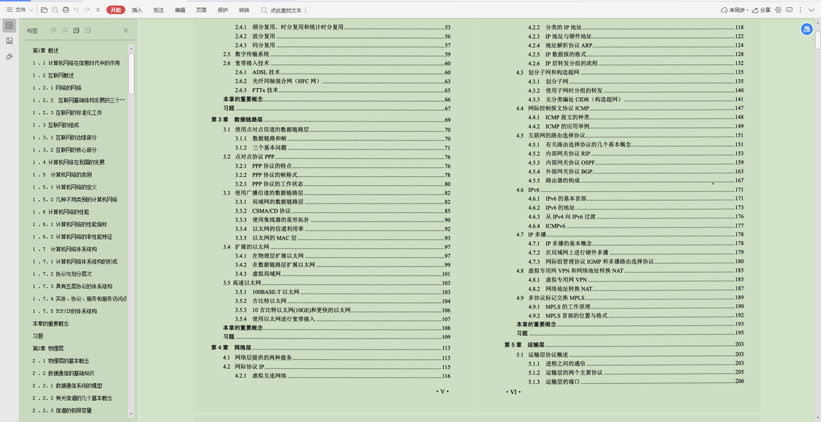The image size is (821, 422).
Task: Open the more options vertical dots at top right
Action: 800,10
